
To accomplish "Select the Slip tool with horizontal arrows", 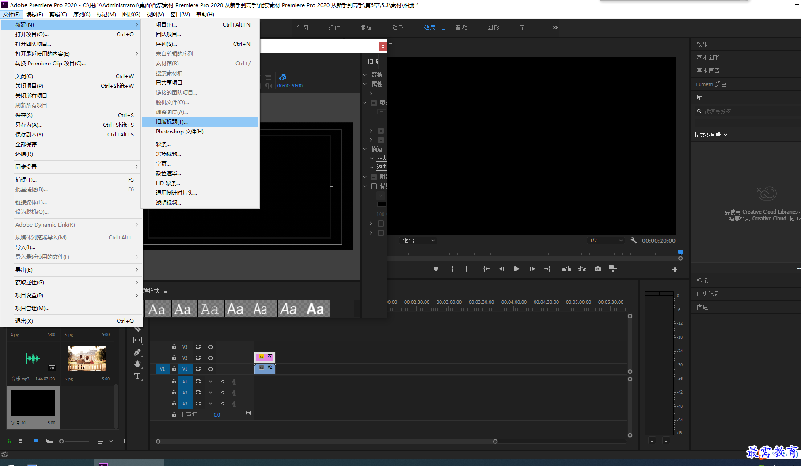I will pos(137,340).
